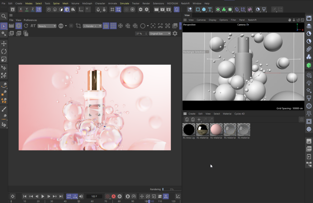Click the keyframe diamond icon on timeline

click(x=12, y=196)
